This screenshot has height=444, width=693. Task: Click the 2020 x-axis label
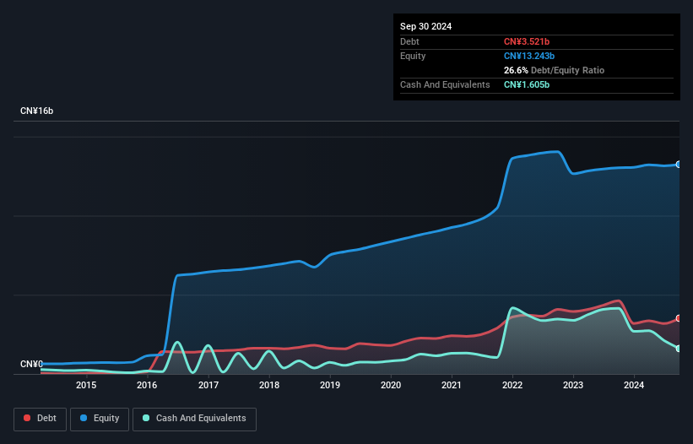[391, 385]
